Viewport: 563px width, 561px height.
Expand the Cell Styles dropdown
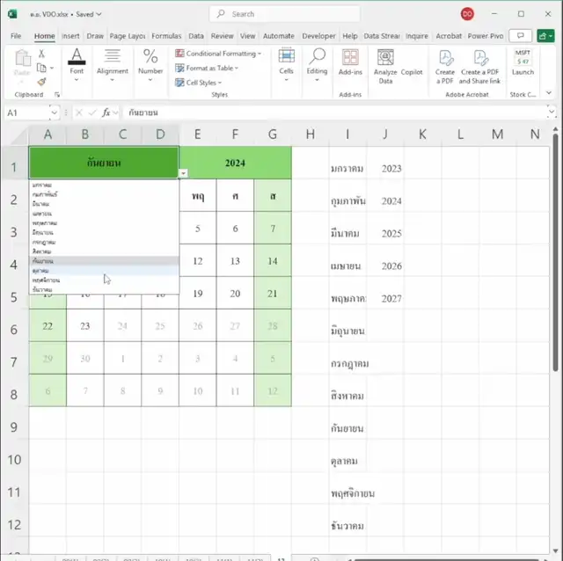(x=204, y=83)
